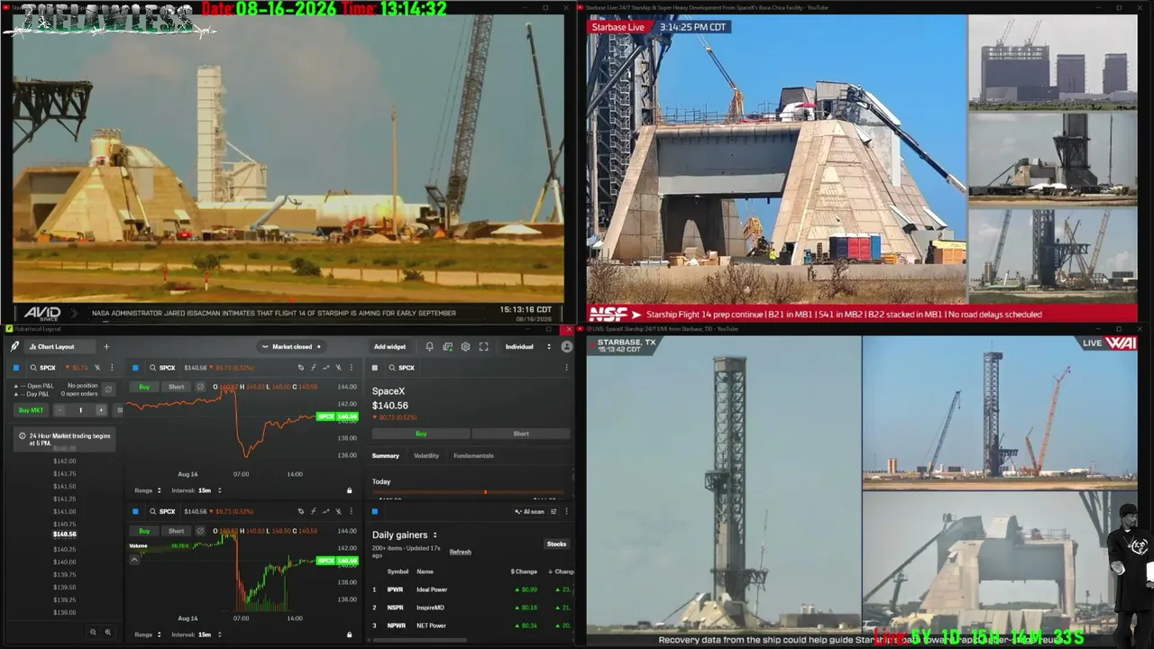Screen dimensions: 1154x649
Task: Click the search icon in the order ticket SPCX field
Action: (x=33, y=368)
